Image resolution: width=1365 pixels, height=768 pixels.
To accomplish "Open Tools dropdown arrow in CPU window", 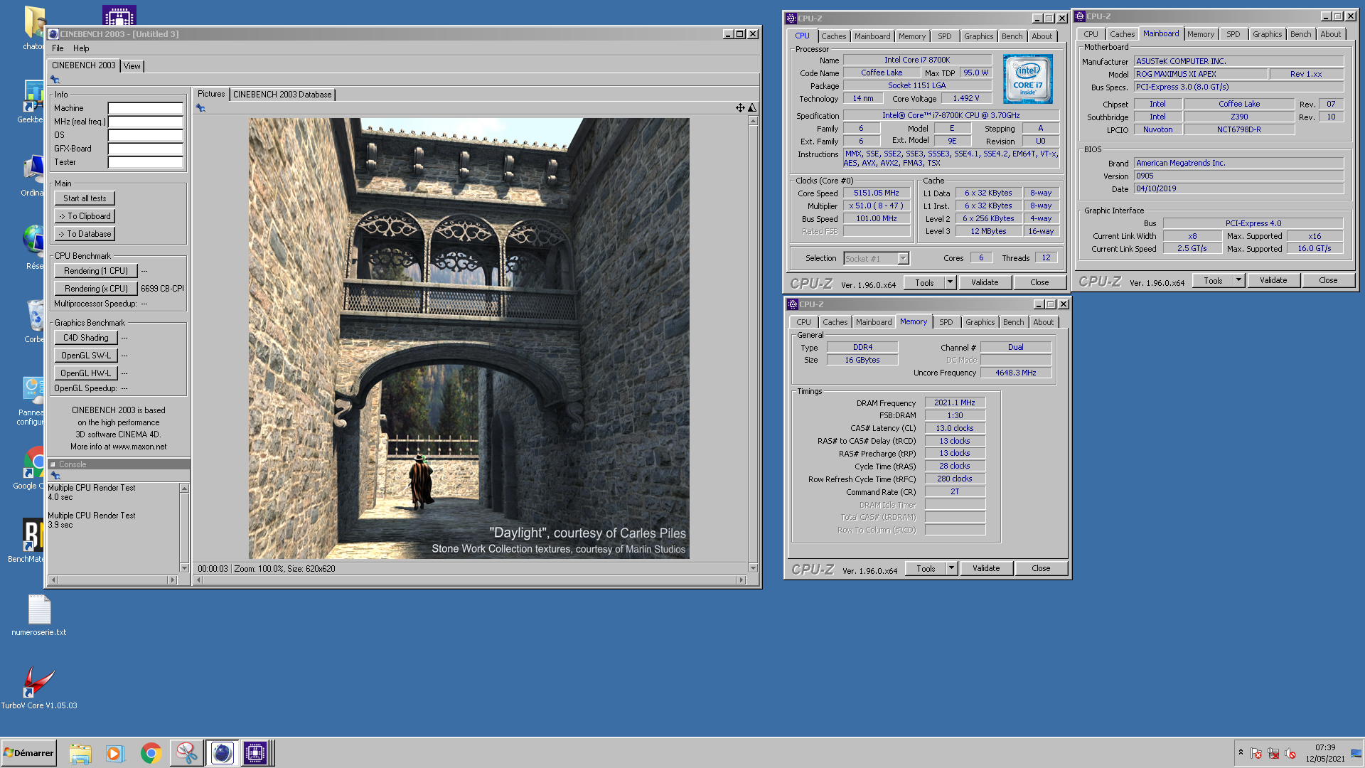I will click(x=950, y=282).
